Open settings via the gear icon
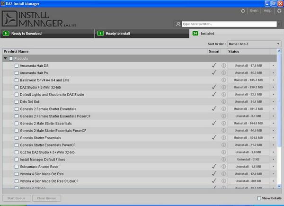 tap(279, 11)
